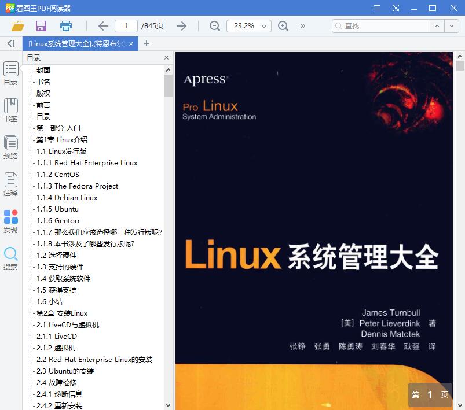Print the document with the printer icon
The height and width of the screenshot is (410, 465).
pos(66,26)
